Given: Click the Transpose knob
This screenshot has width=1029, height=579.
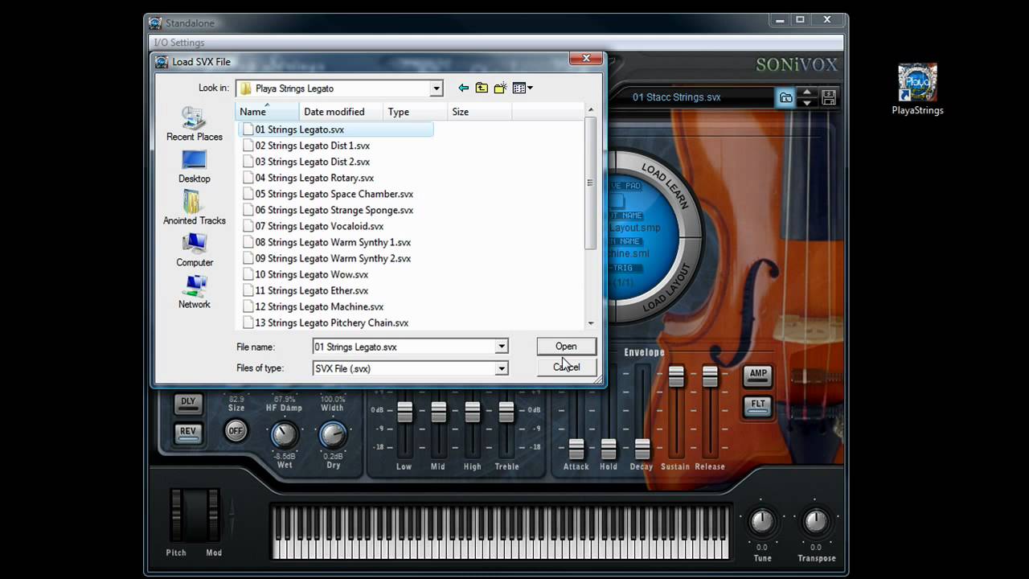Looking at the screenshot, I should [816, 522].
